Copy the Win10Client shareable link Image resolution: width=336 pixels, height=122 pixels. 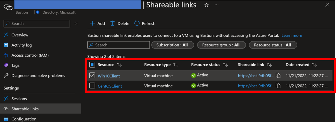[278, 75]
